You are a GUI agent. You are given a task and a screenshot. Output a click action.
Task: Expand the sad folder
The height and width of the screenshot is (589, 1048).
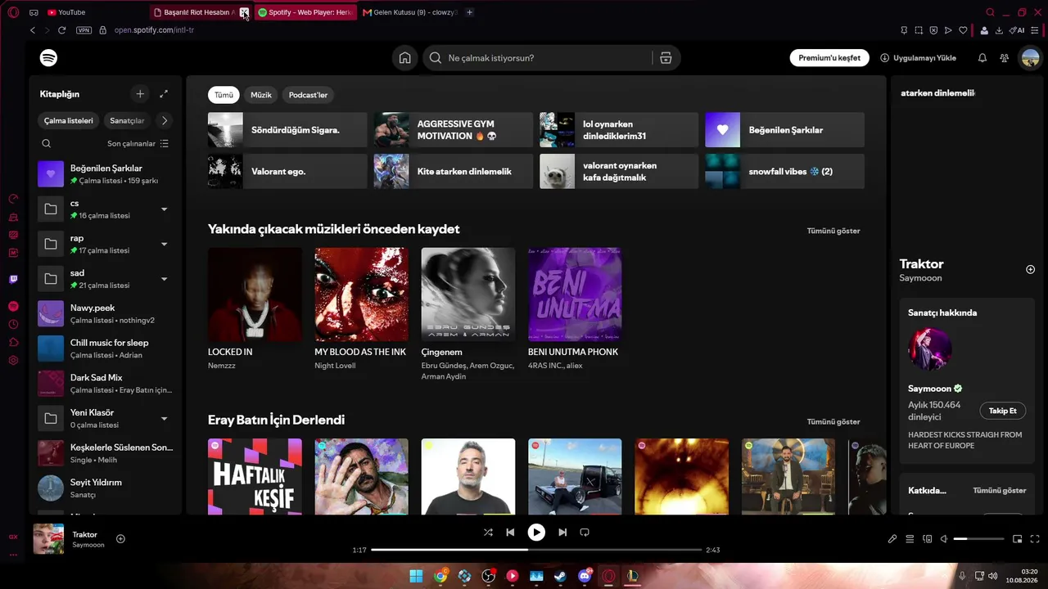(x=164, y=279)
